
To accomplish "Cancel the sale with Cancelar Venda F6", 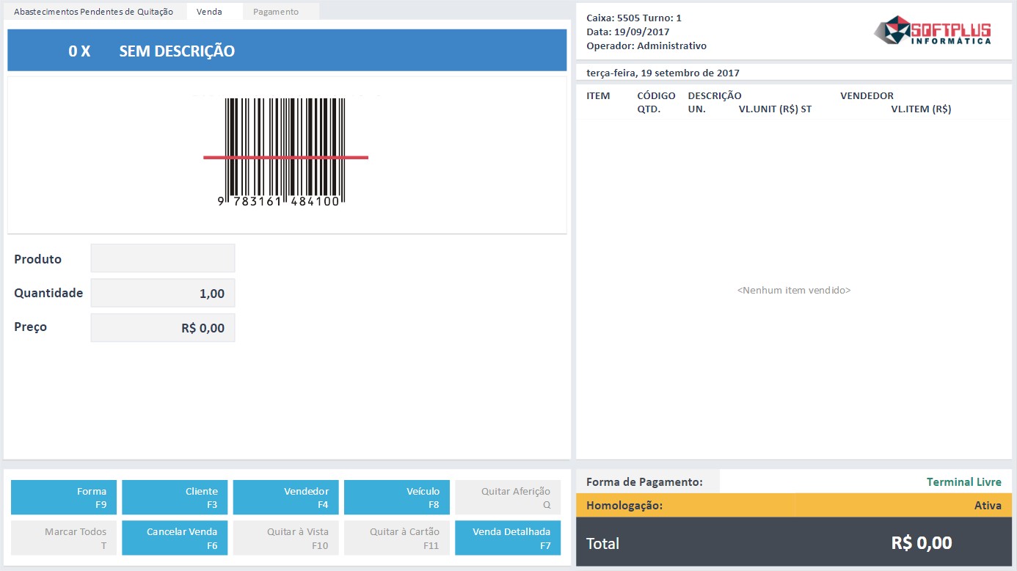I will tap(175, 538).
